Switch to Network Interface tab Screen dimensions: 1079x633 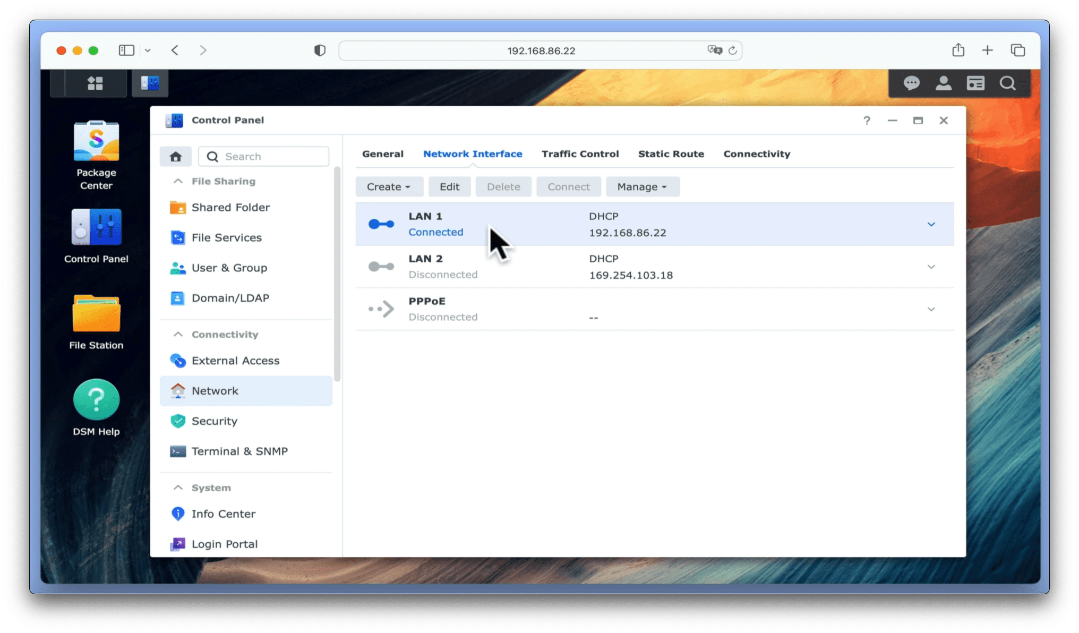(473, 154)
